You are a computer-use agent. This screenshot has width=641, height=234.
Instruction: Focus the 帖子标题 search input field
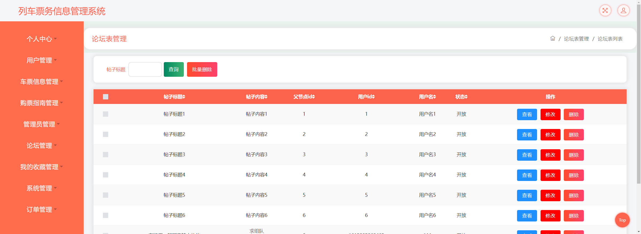click(x=145, y=69)
